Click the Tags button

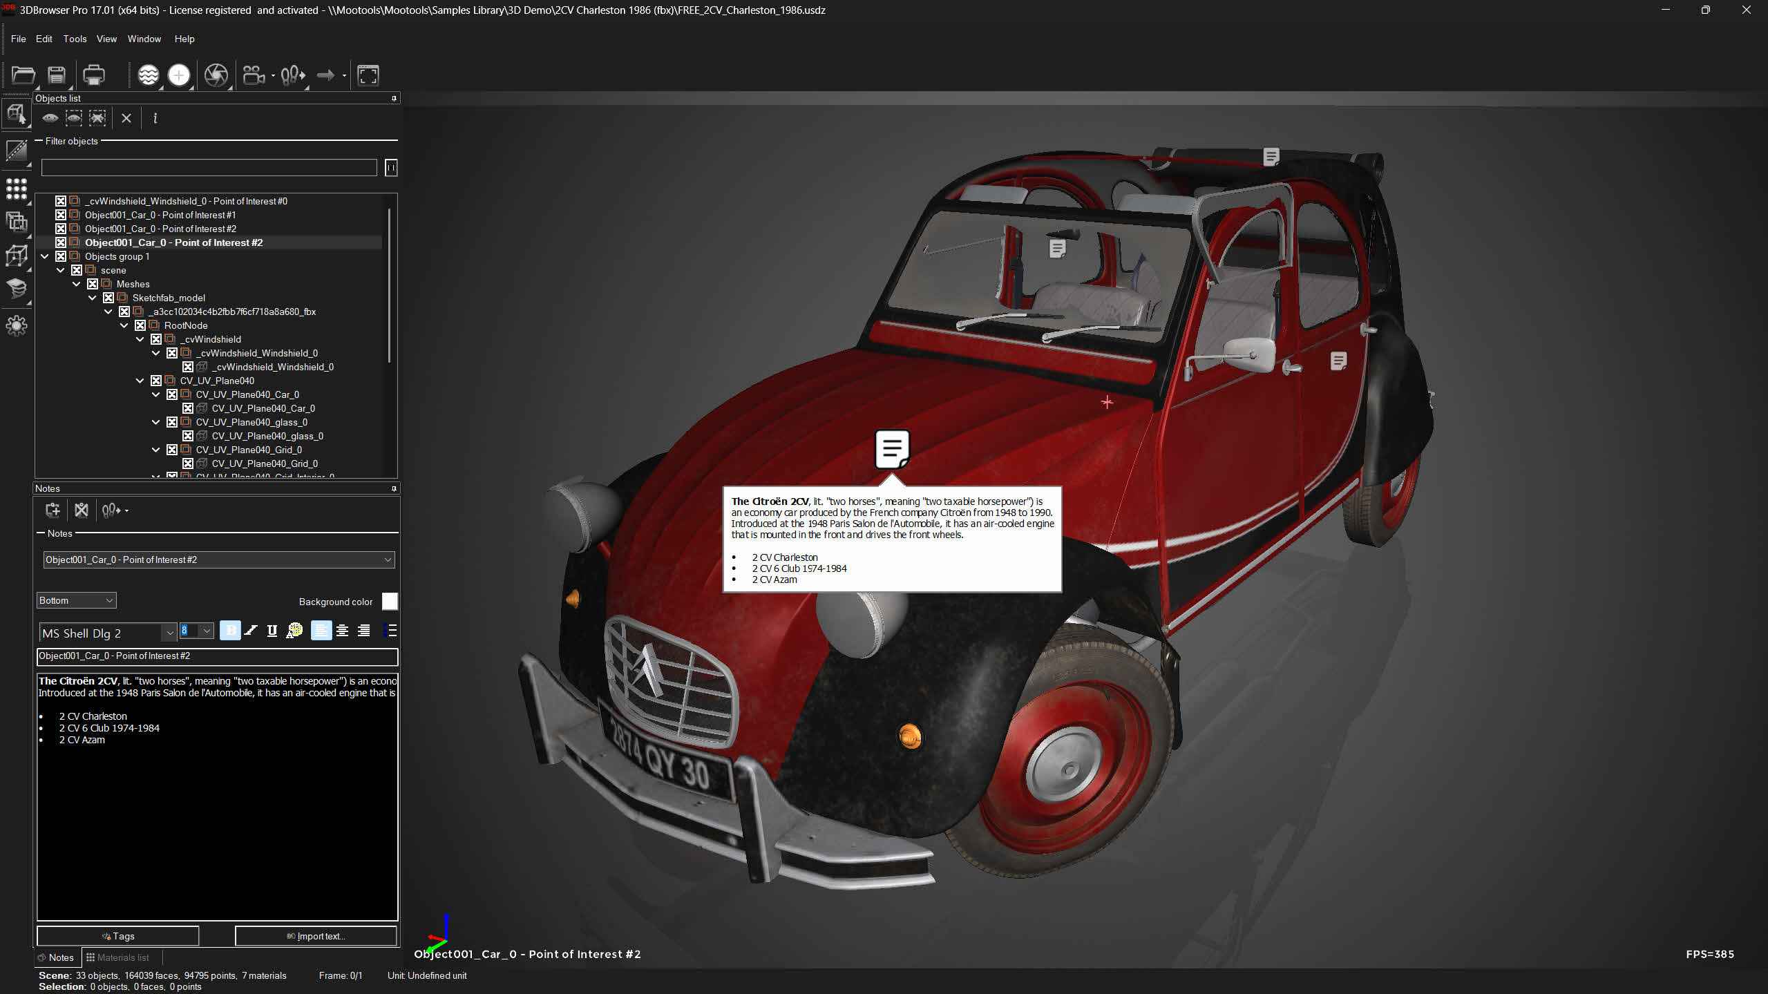tap(118, 936)
